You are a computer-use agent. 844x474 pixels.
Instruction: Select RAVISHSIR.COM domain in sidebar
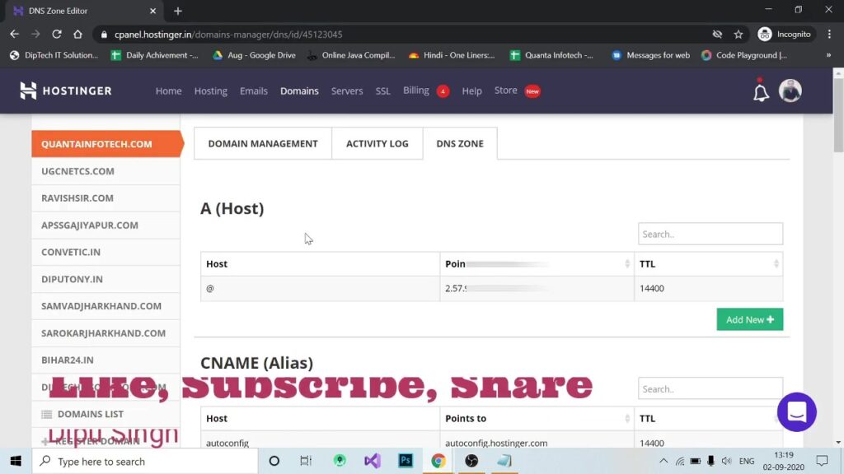(106, 197)
